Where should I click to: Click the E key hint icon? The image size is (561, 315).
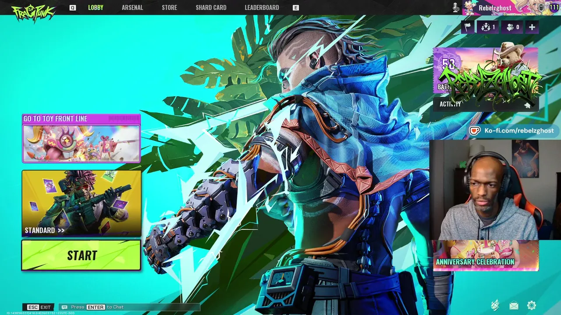click(295, 7)
